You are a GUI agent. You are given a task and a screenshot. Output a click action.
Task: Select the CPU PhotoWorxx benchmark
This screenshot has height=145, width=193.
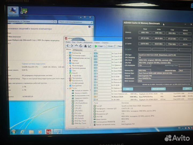(x=81, y=103)
